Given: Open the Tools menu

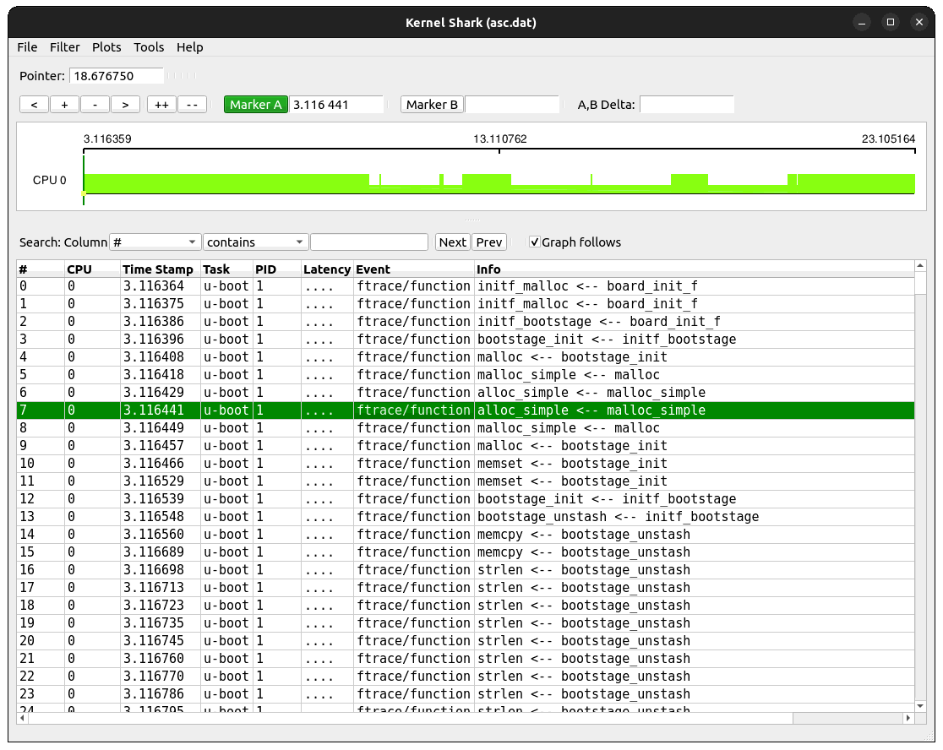Looking at the screenshot, I should point(149,47).
